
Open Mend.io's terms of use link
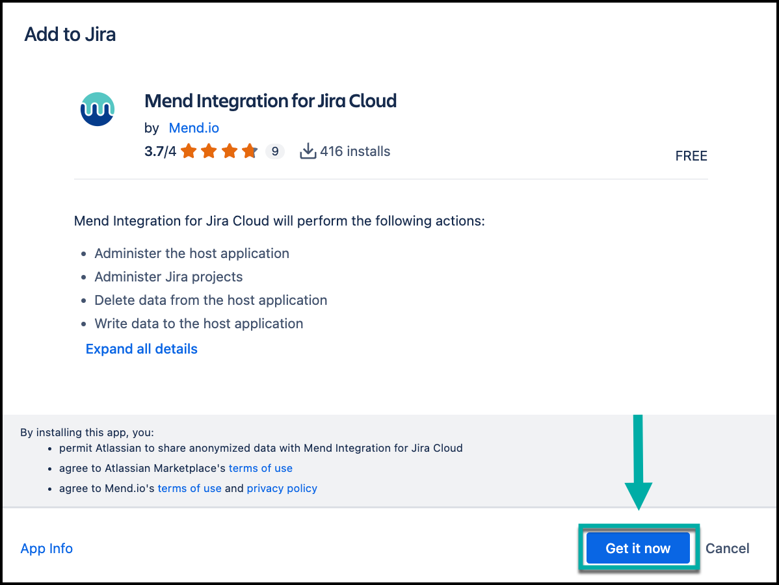coord(189,488)
